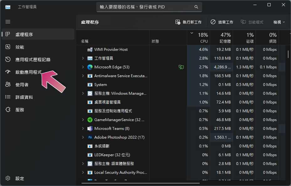Click the Microsoft Edge process icon

pos(90,67)
